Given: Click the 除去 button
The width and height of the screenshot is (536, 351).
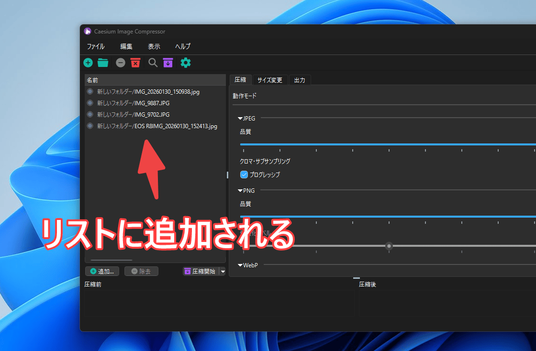Looking at the screenshot, I should coord(141,271).
